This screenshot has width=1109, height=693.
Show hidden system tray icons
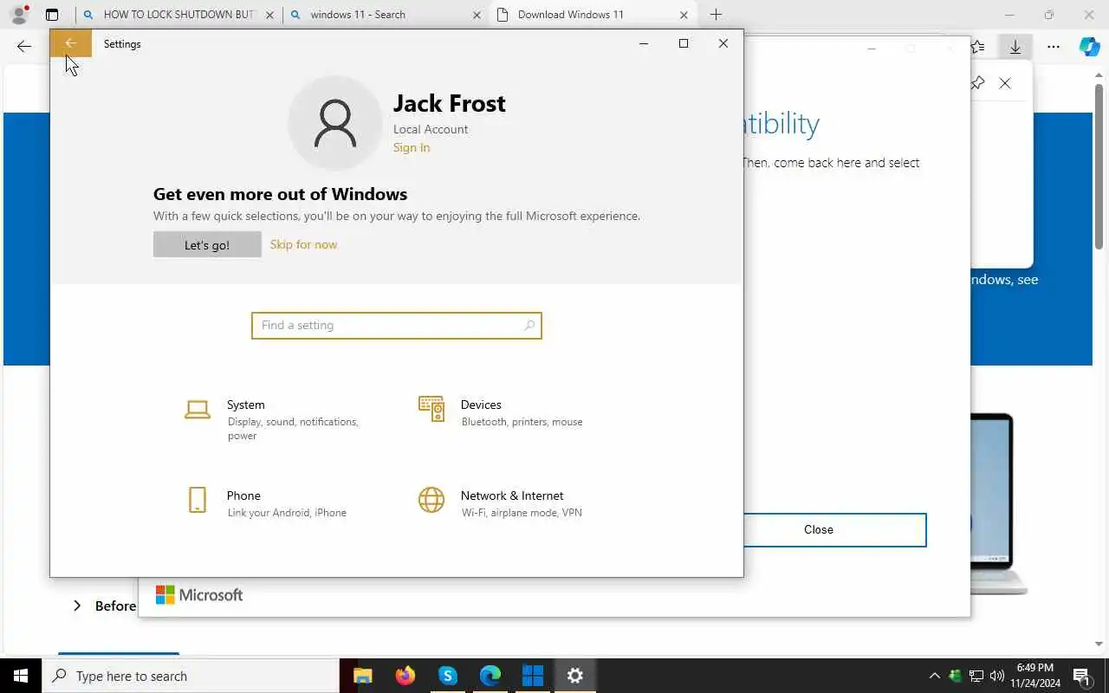coord(934,676)
